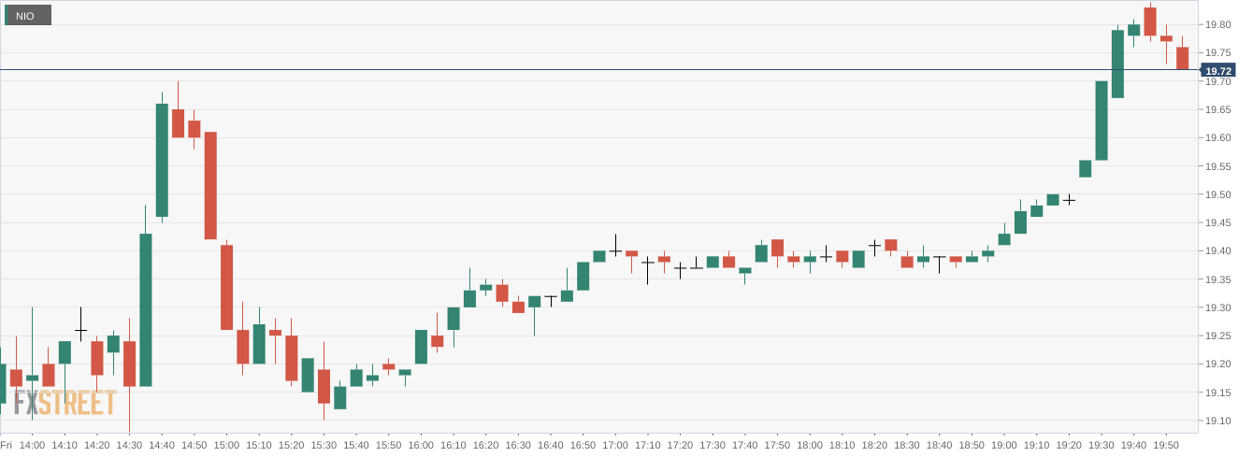
Task: Click the 19.65 price scale value
Action: click(1217, 110)
